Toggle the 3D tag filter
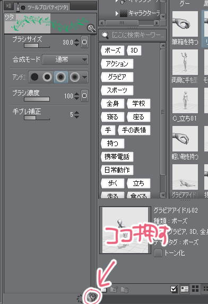Screen dimensions: 208x304 click(134, 50)
